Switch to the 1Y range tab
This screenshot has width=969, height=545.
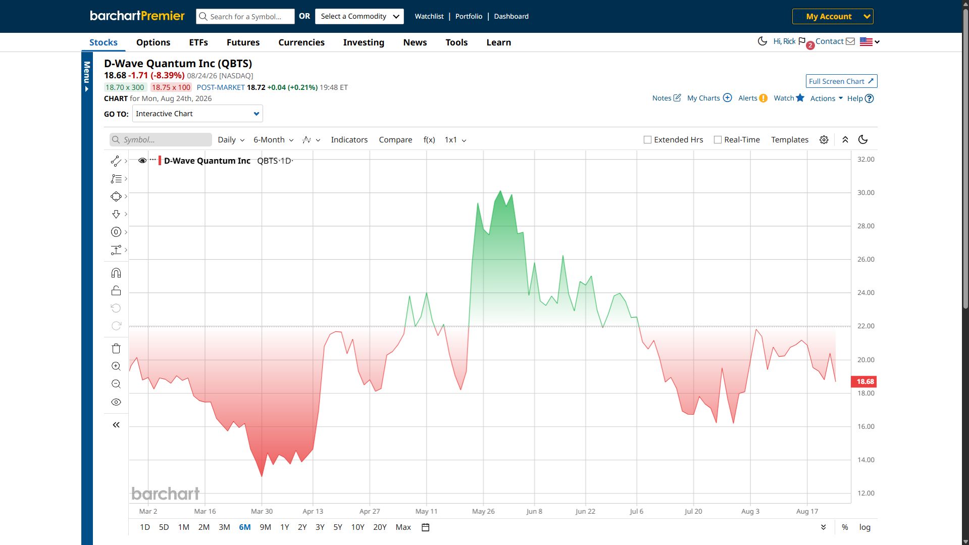pyautogui.click(x=285, y=527)
